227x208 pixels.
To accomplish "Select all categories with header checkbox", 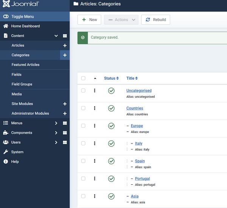I will (83, 78).
